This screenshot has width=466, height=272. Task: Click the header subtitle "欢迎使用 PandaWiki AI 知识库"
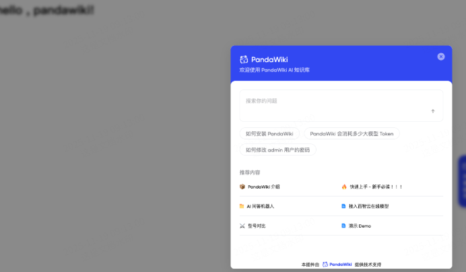(274, 70)
